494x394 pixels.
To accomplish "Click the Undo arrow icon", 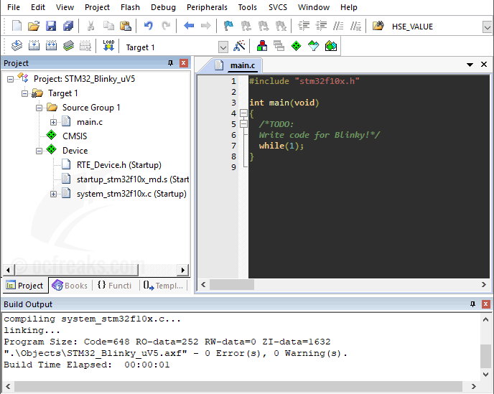I will point(148,27).
